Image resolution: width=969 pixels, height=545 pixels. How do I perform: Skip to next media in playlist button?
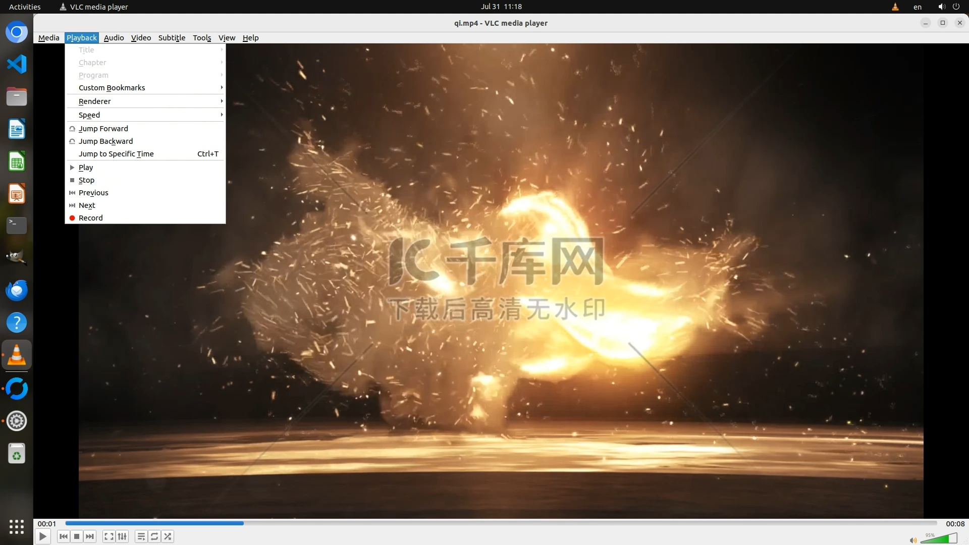(90, 536)
